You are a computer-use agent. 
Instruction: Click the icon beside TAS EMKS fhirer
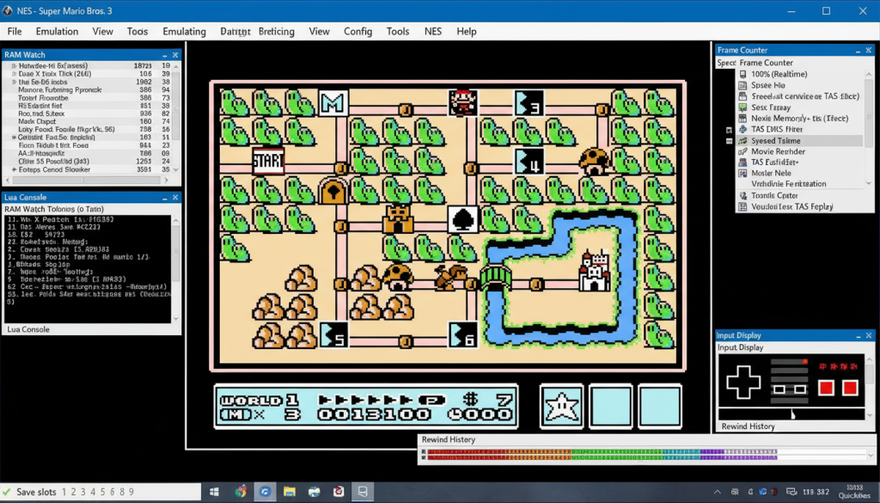click(743, 129)
